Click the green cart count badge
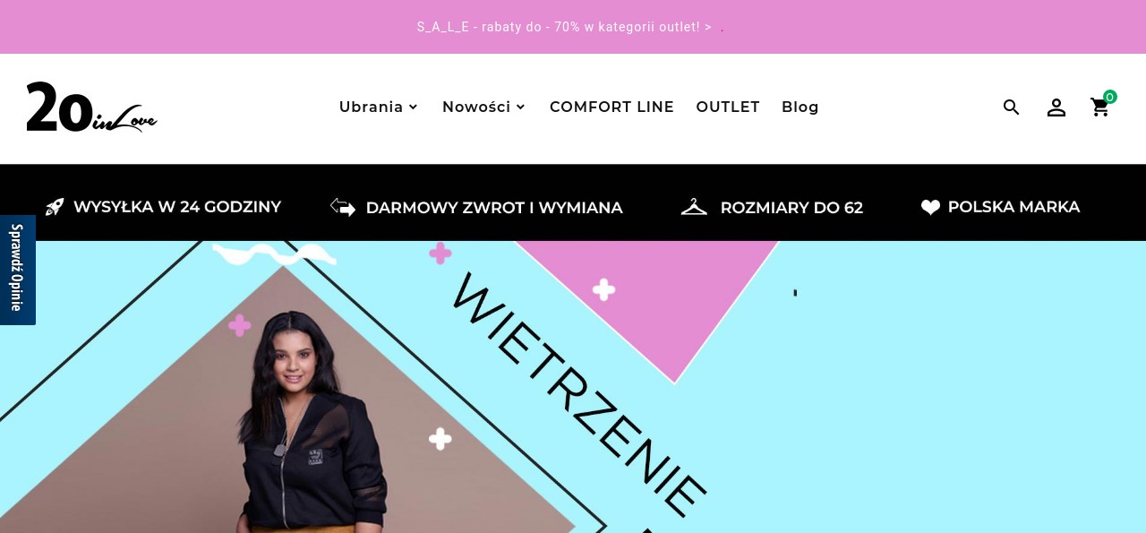Viewport: 1146px width, 533px height. pyautogui.click(x=1110, y=97)
